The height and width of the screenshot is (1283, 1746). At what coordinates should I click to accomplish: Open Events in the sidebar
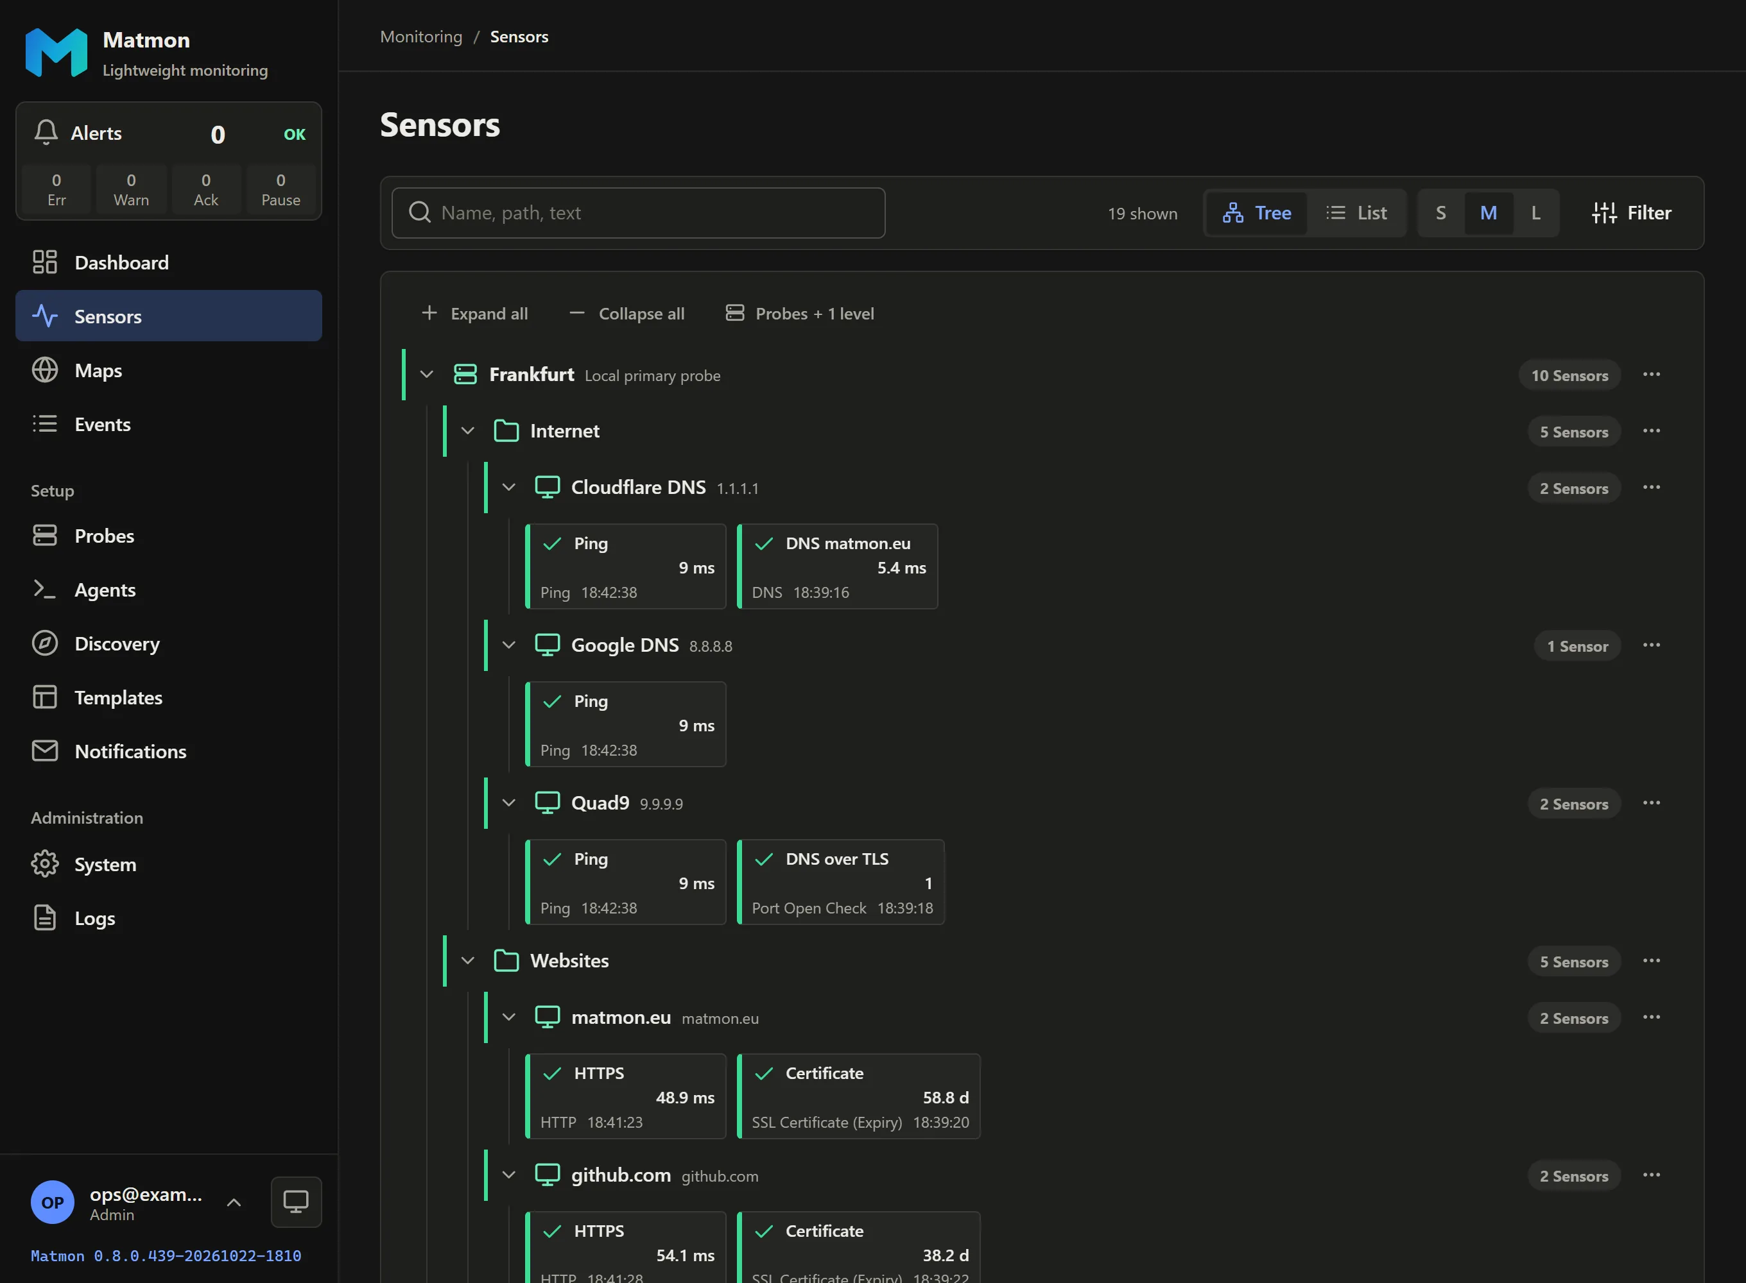[169, 424]
